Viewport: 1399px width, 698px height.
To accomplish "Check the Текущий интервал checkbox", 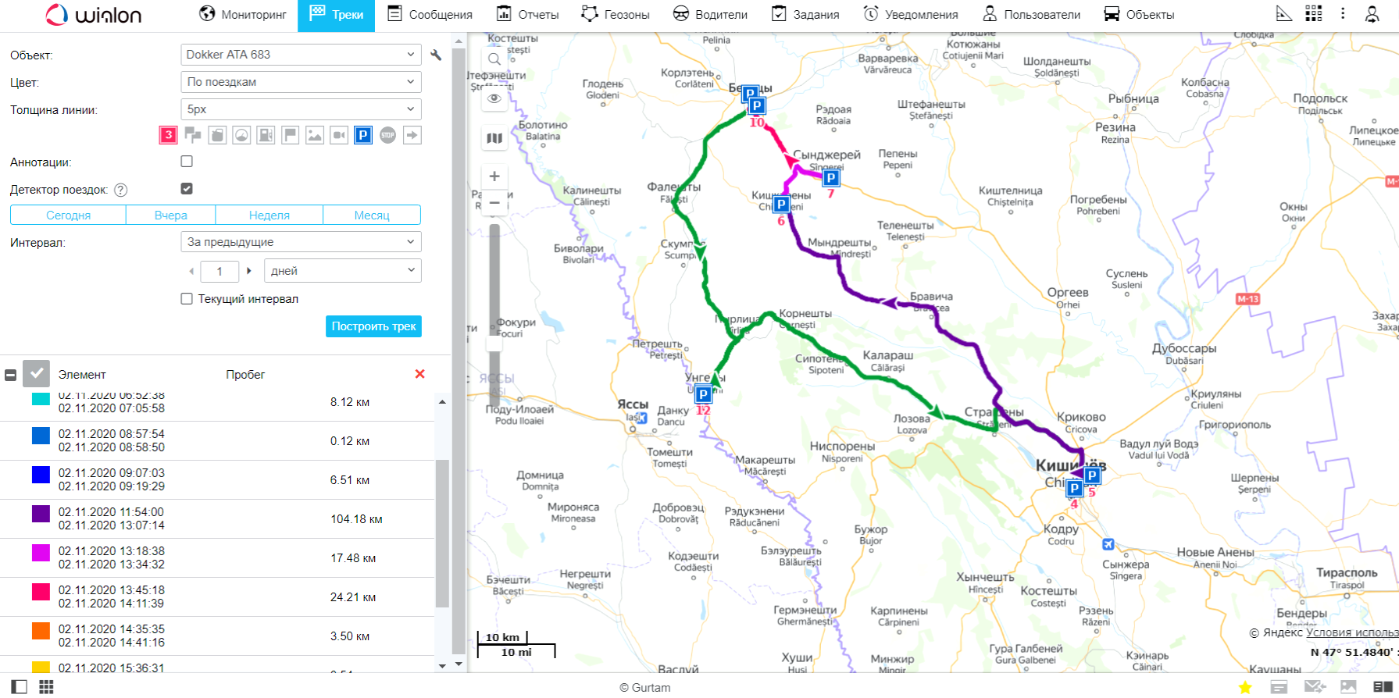I will point(187,299).
